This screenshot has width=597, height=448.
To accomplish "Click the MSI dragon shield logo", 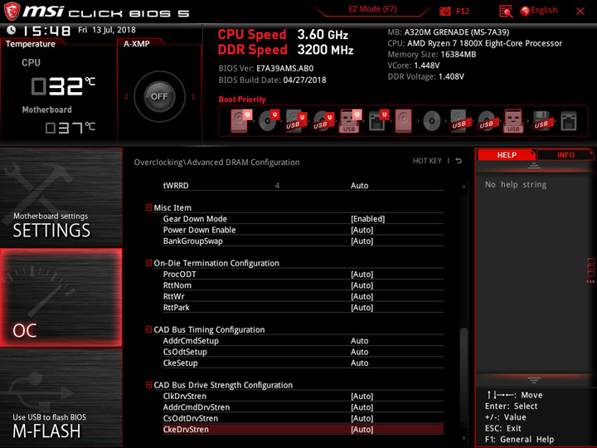I will point(12,11).
